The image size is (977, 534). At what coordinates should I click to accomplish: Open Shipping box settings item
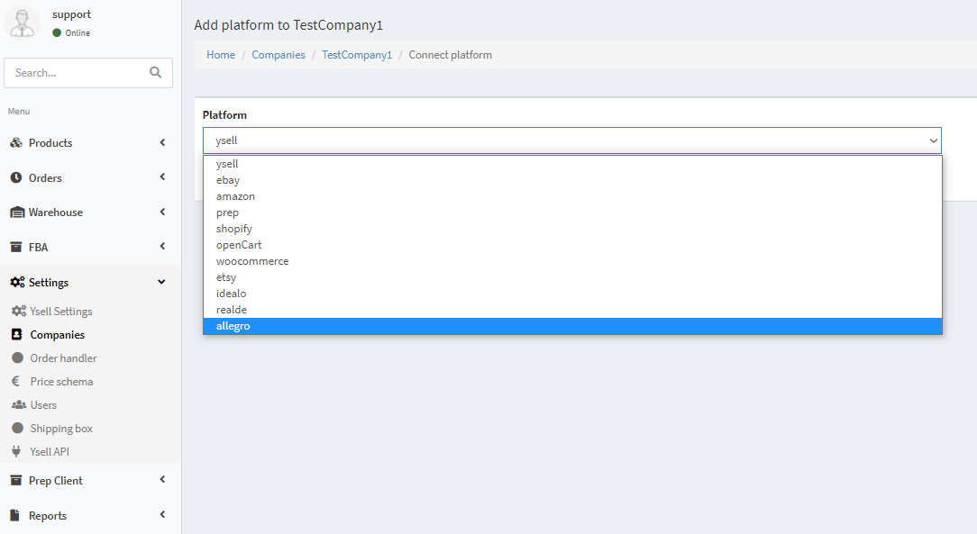pos(61,429)
